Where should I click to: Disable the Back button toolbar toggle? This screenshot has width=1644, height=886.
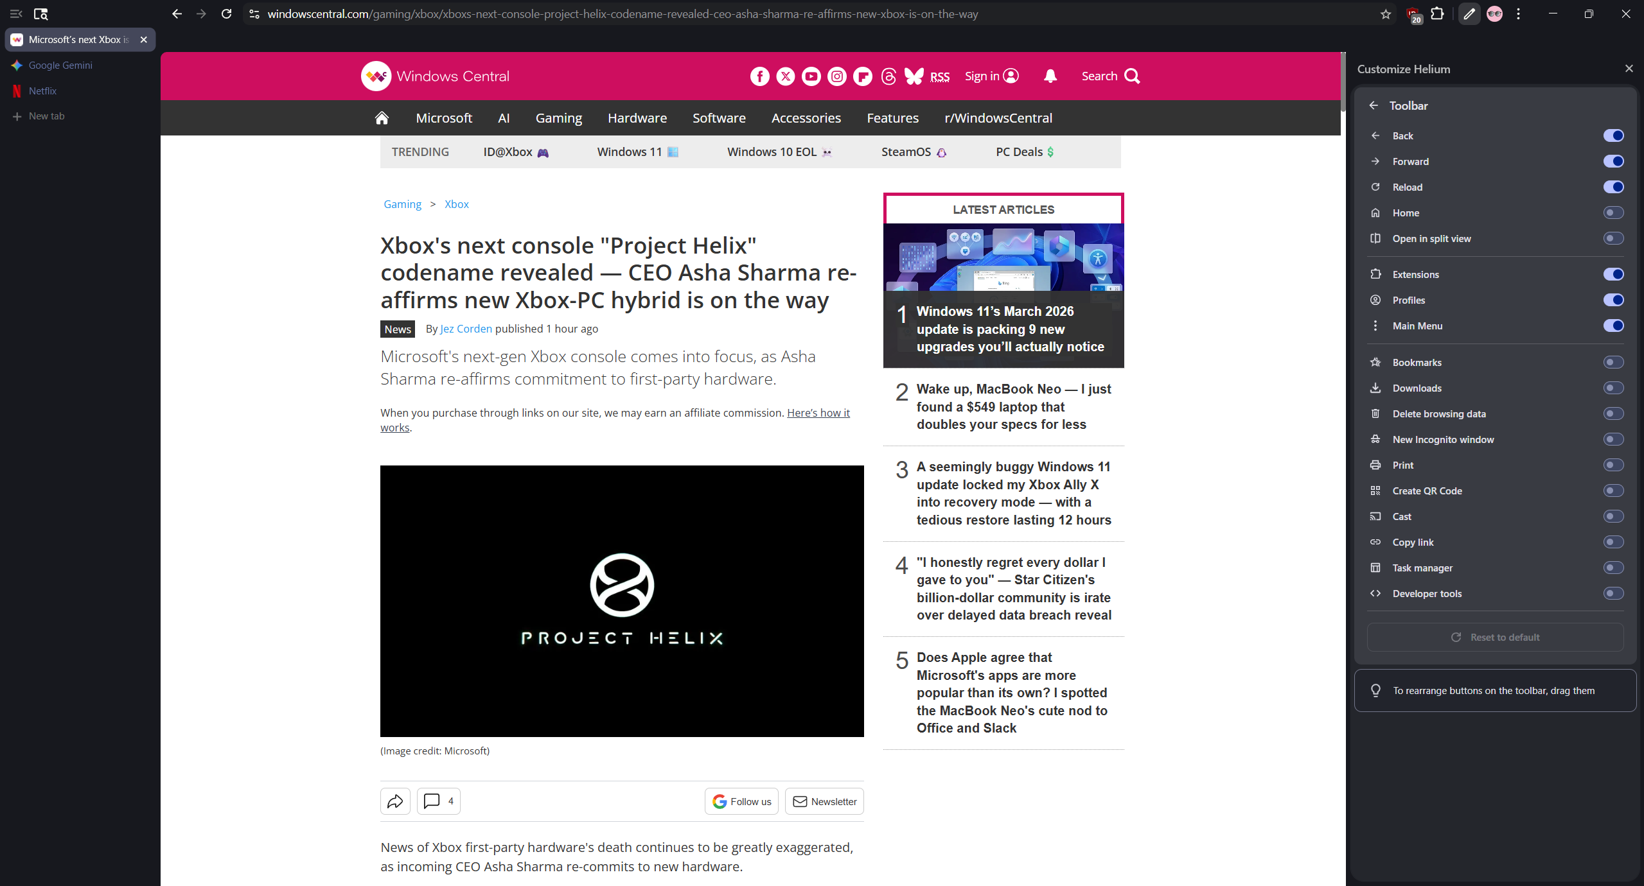click(x=1613, y=135)
